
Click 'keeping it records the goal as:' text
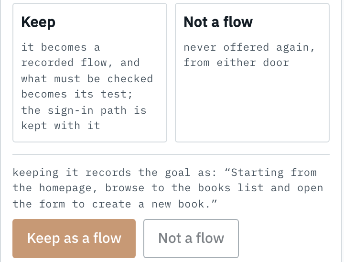tap(114, 173)
